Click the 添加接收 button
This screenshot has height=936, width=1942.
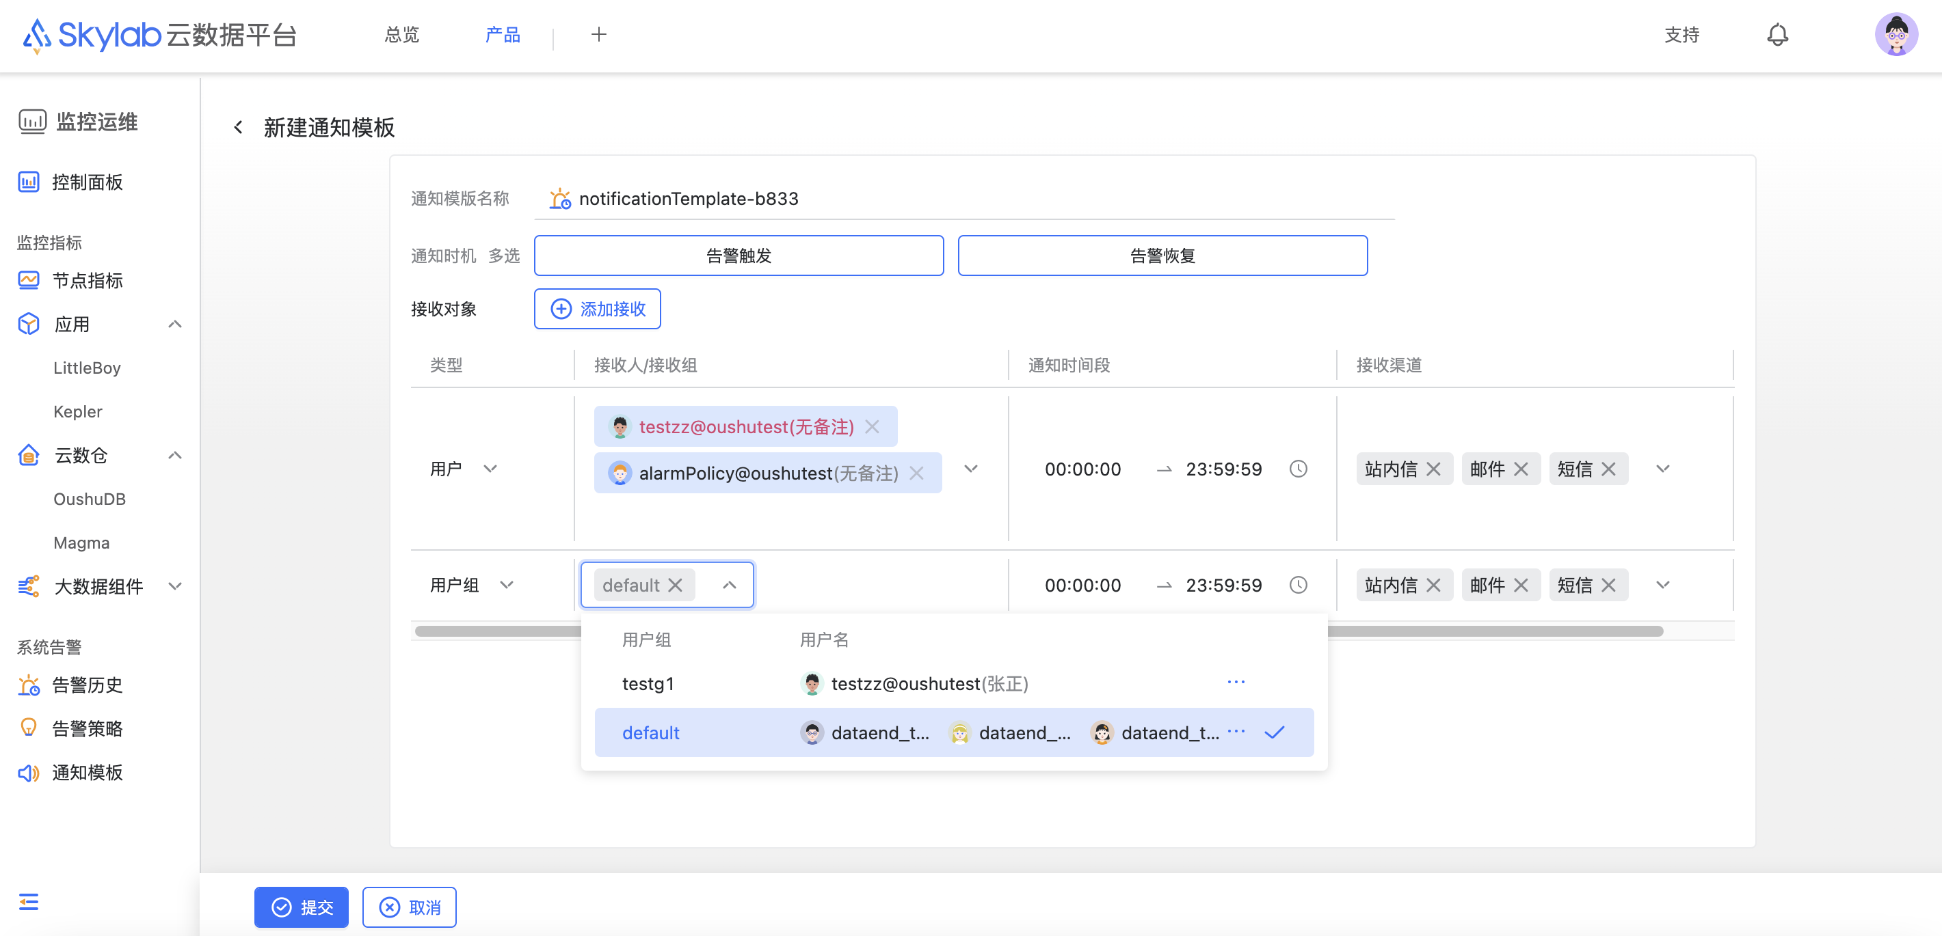click(x=597, y=309)
